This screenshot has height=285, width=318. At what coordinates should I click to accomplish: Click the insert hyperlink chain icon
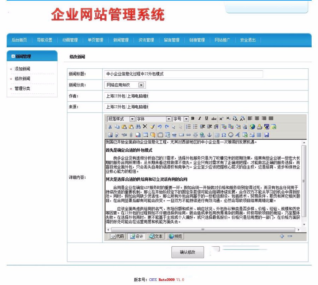[x=188, y=135]
